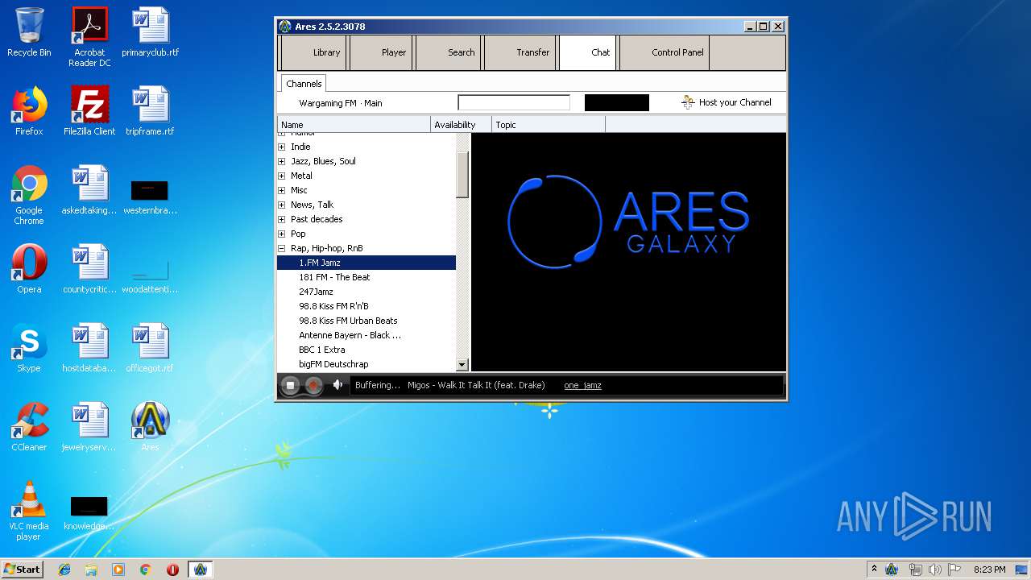Select the 1.FM Jamz station
Image resolution: width=1031 pixels, height=580 pixels.
366,263
